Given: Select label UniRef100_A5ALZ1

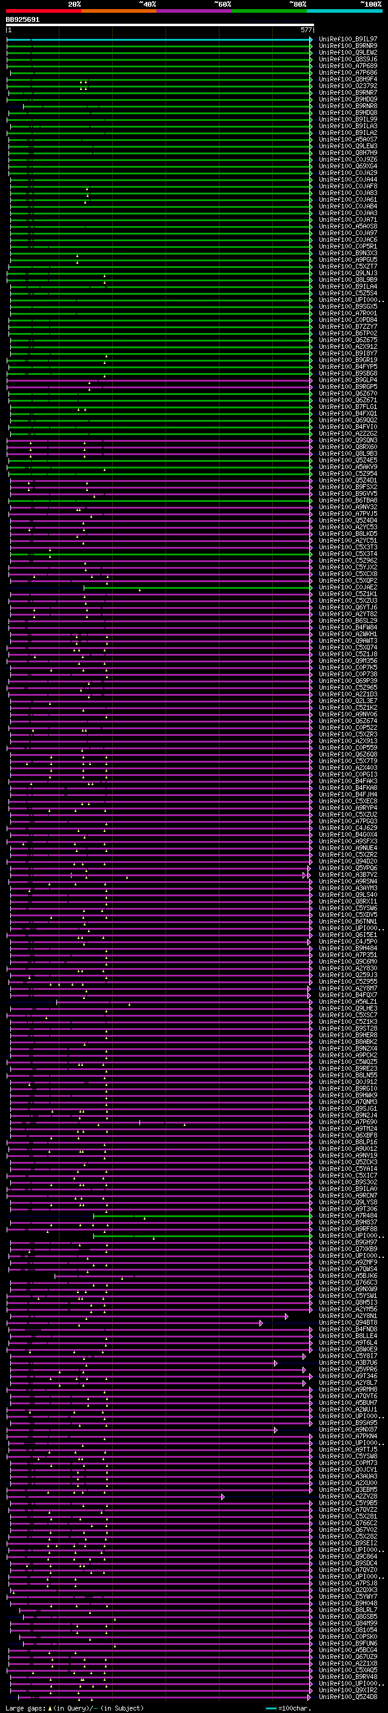Looking at the screenshot, I should (x=348, y=1001).
